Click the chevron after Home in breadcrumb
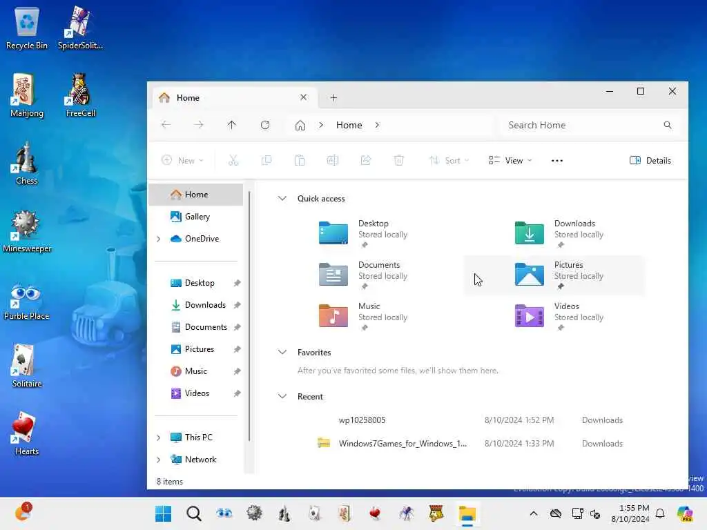Viewport: 707px width, 530px height. pos(377,126)
